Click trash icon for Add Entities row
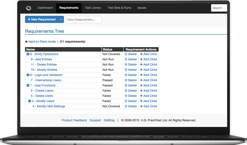Viewport: 247px width, 145px height. pos(126,59)
